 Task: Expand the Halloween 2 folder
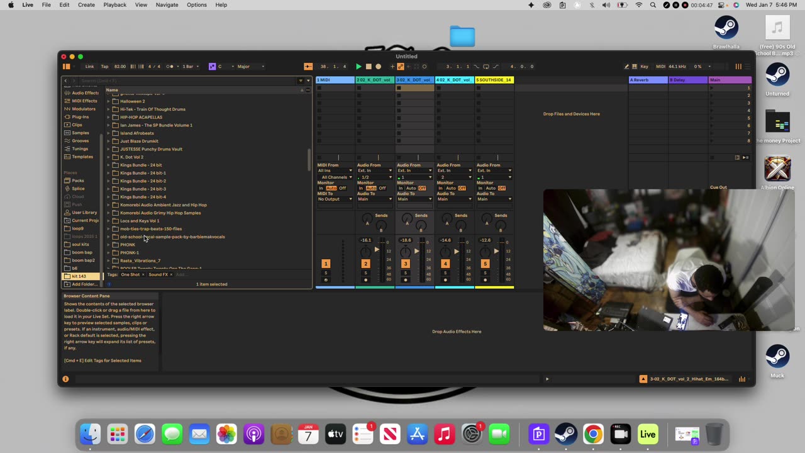108,101
